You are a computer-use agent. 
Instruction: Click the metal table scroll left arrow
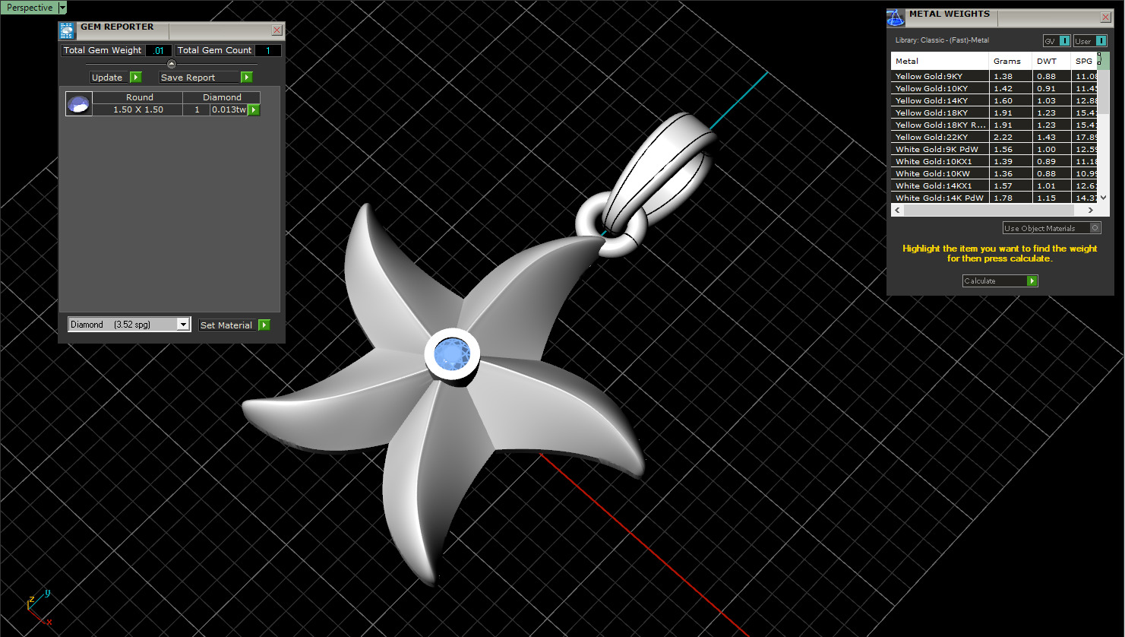pos(897,210)
